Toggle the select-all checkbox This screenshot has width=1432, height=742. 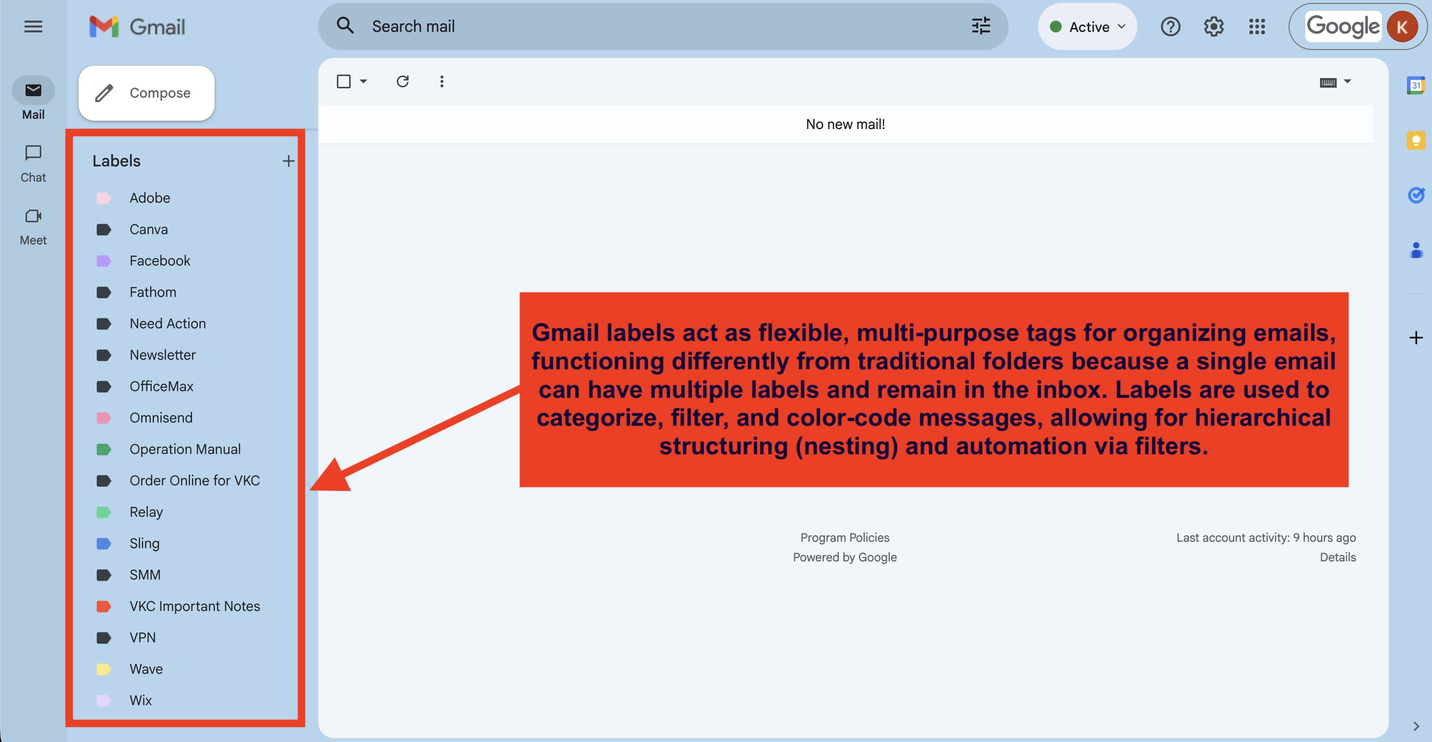(x=344, y=81)
